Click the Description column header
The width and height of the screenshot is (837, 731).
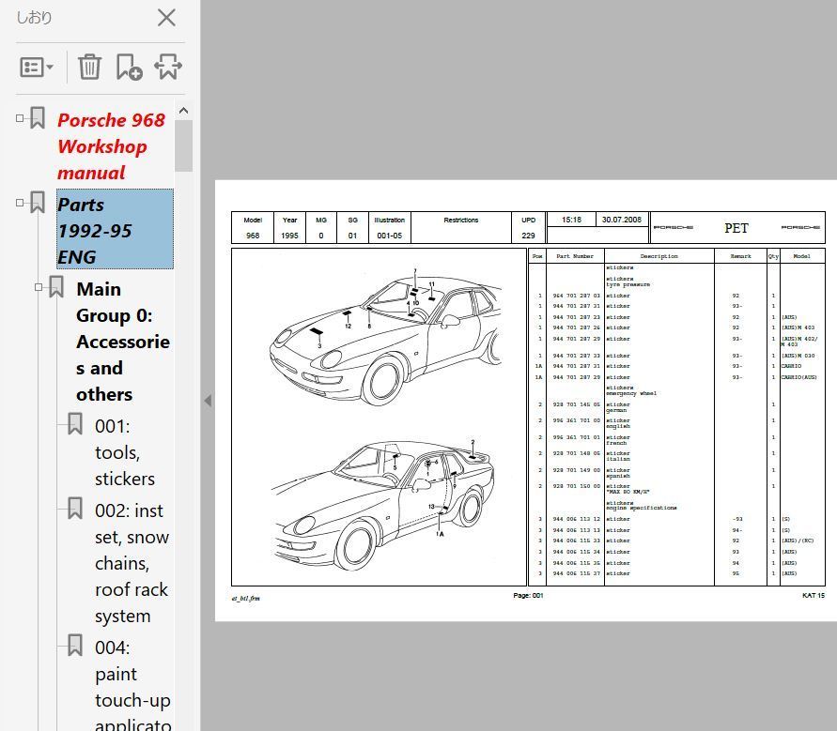pyautogui.click(x=659, y=256)
